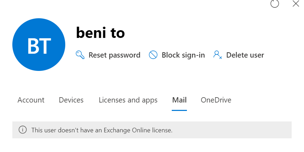Switch to the Account tab
The width and height of the screenshot is (304, 152).
point(31,100)
